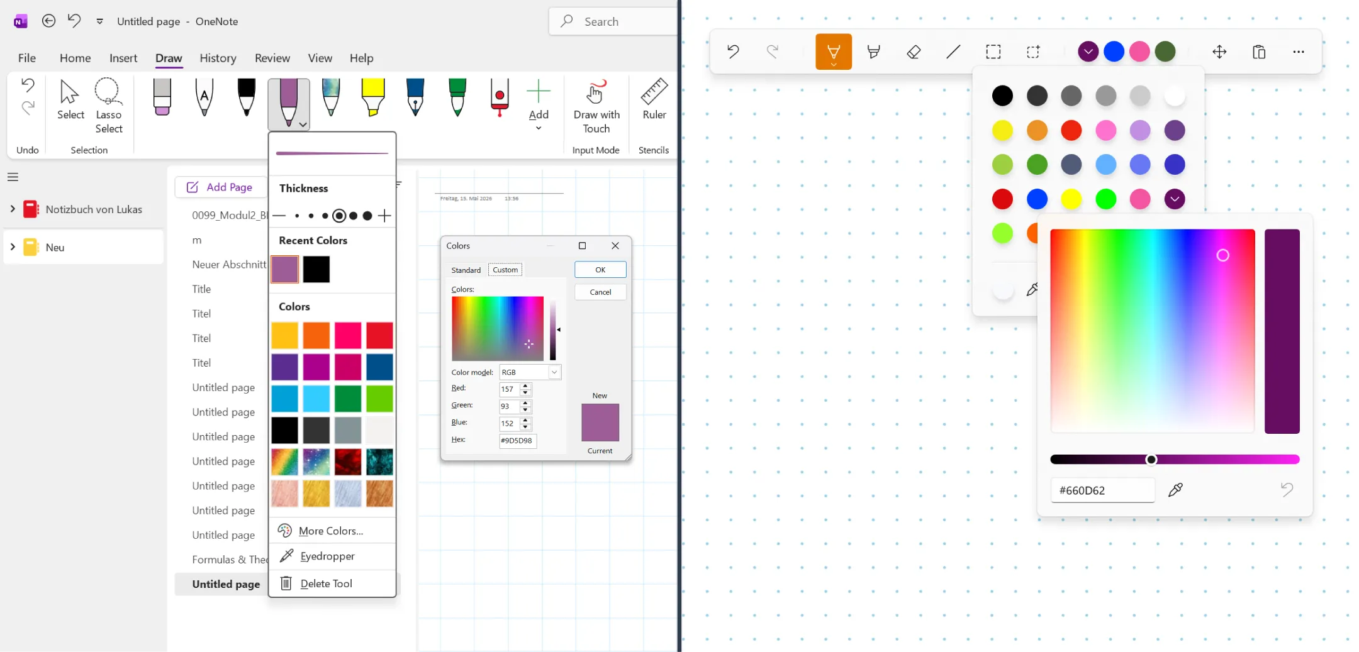Viewport: 1359px width, 652px height.
Task: Select orange pen tool in whiteboard toolbar
Action: coord(834,52)
